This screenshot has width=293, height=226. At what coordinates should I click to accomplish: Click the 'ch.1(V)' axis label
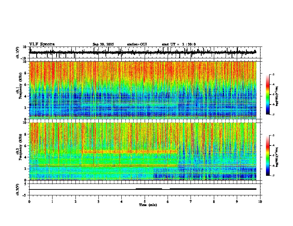(18, 52)
